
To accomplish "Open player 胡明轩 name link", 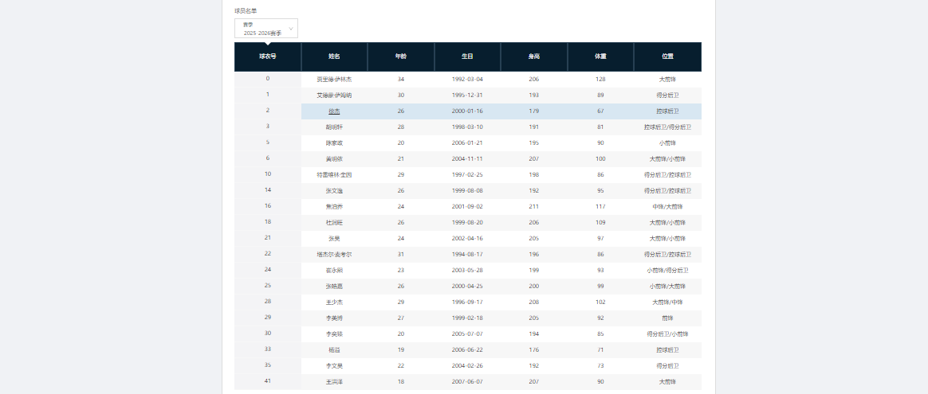I will click(334, 127).
